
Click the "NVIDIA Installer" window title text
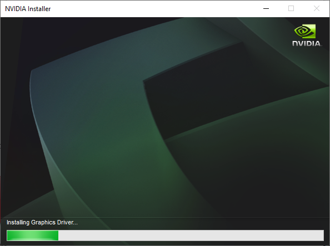[x=28, y=9]
